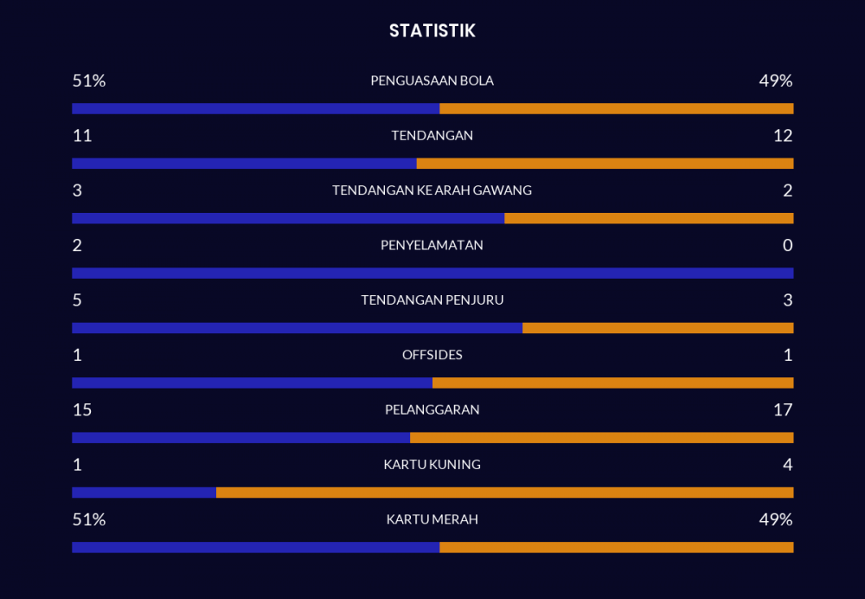Click the right value 4 for Kartu Kuning
This screenshot has width=865, height=599.
point(787,465)
